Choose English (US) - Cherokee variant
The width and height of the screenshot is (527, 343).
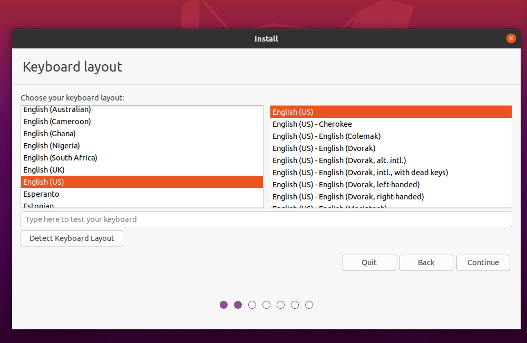pyautogui.click(x=391, y=124)
